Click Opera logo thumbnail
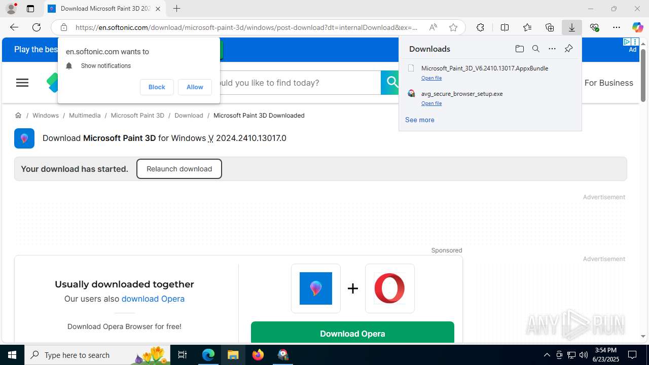The image size is (649, 365). [390, 288]
